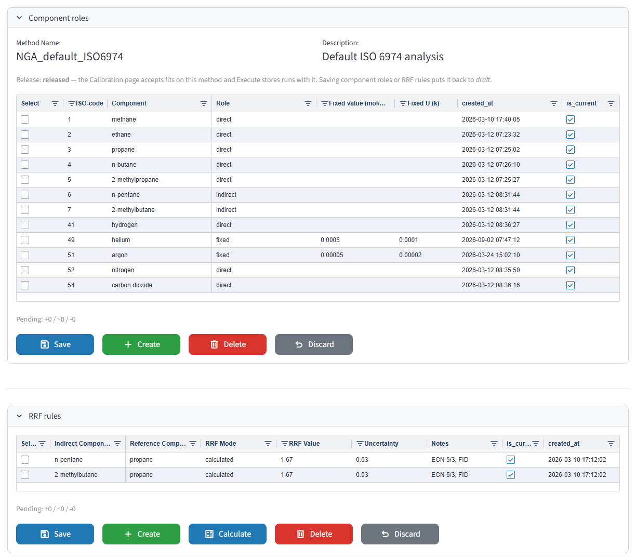Click method name NGA_default_ISO6974
Image resolution: width=636 pixels, height=560 pixels.
pos(70,57)
